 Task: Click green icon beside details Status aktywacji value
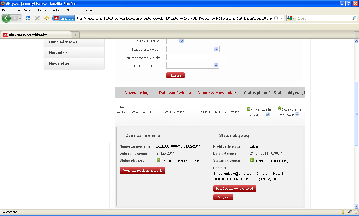tap(252, 160)
